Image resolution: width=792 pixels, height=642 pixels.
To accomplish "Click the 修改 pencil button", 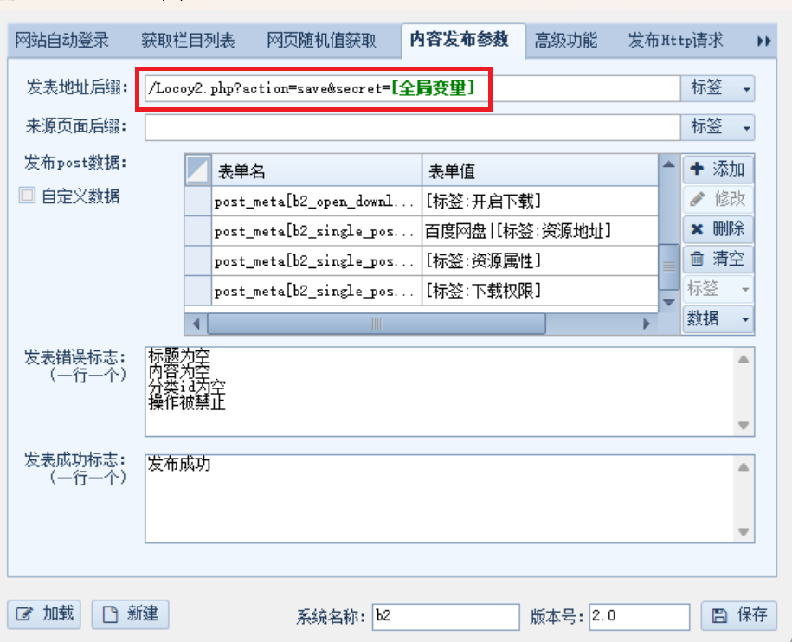I will click(718, 199).
